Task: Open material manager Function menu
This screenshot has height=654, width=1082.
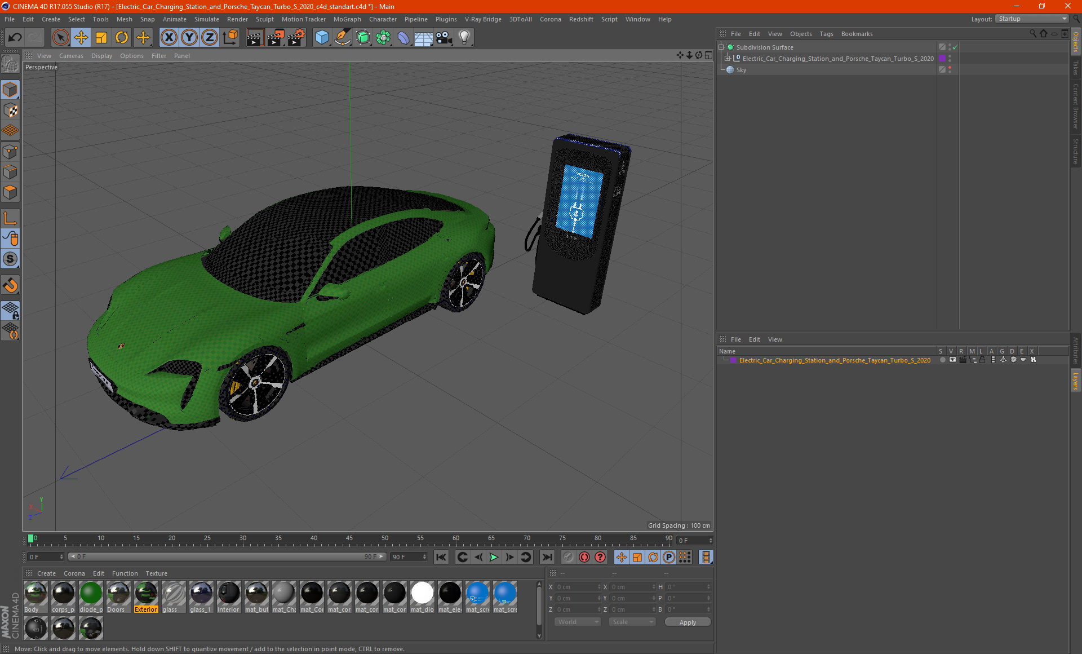Action: (125, 573)
